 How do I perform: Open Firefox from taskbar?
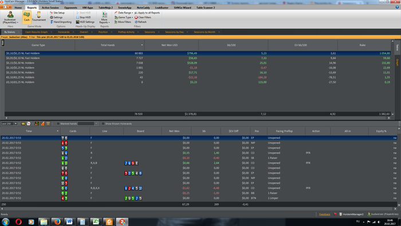click(57, 221)
